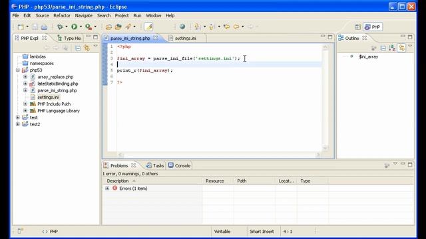The image size is (426, 239).
Task: Expand the test project node
Action: click(18, 118)
